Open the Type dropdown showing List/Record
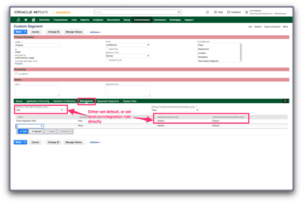Viewport: 303px width, 203px height. pyautogui.click(x=128, y=45)
